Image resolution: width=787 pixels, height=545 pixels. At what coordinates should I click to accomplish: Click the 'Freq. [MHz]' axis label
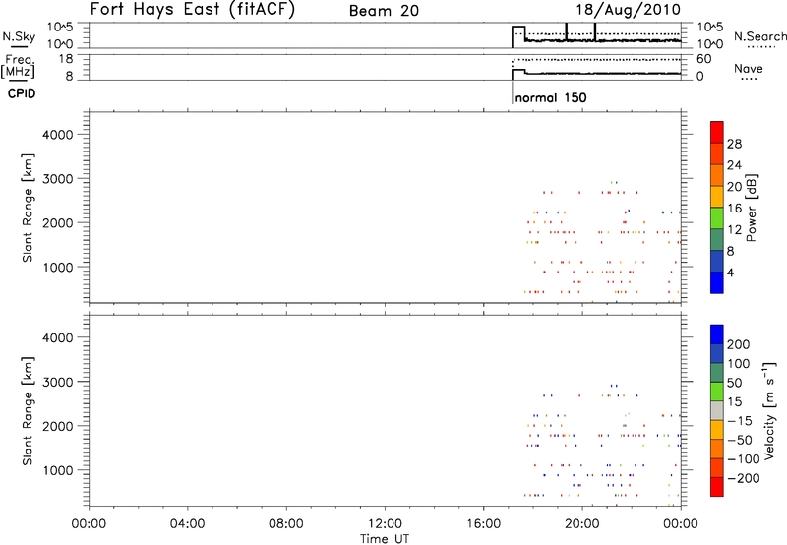tap(19, 67)
